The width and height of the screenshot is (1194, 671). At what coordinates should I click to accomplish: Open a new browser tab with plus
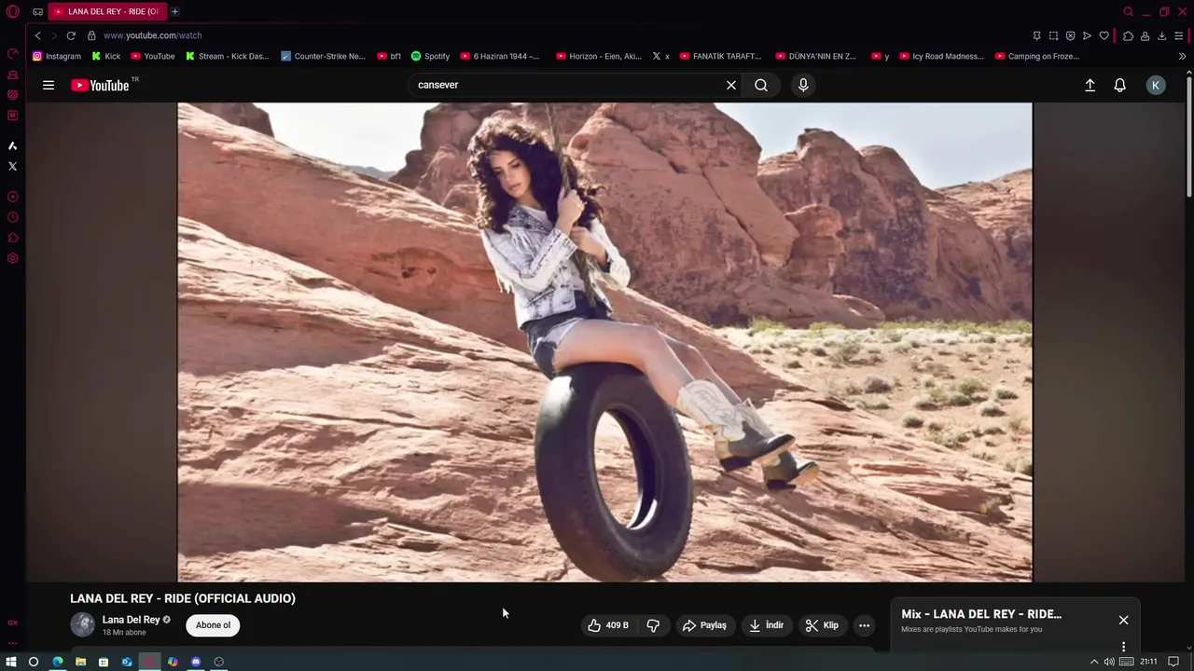[174, 11]
